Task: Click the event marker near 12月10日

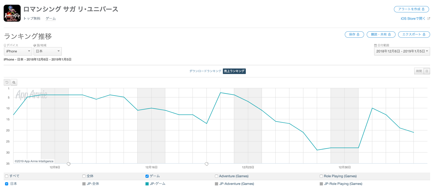Action: pyautogui.click(x=69, y=164)
